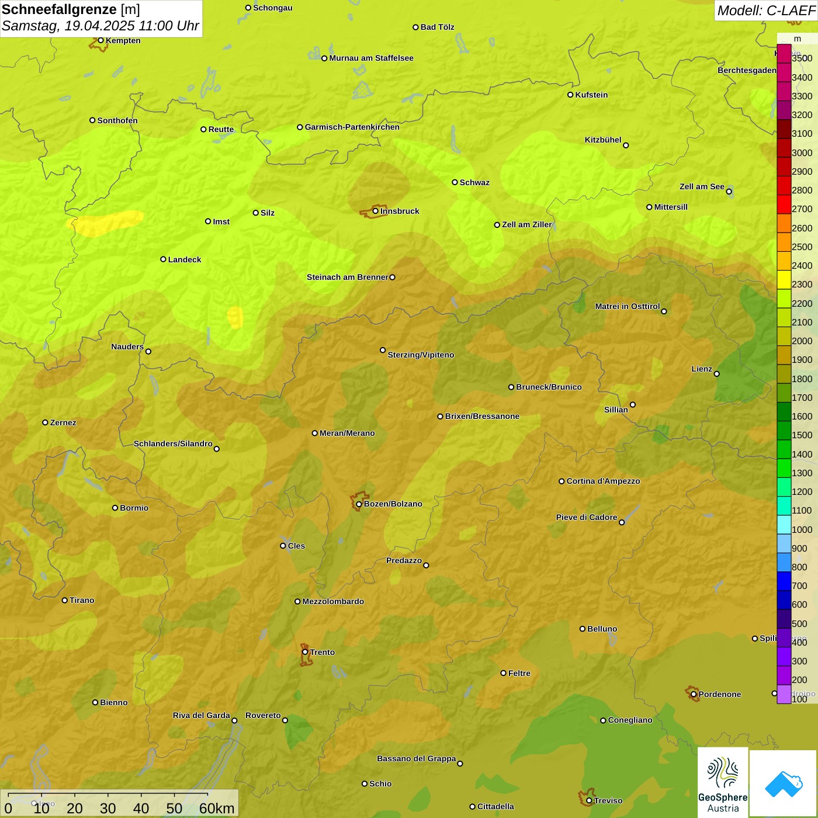Screen dimensions: 818x818
Task: Click the Conegliano label
Action: click(630, 720)
